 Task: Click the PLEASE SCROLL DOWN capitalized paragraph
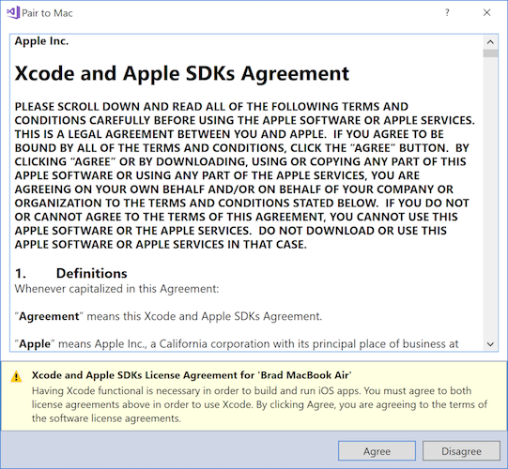(x=244, y=175)
